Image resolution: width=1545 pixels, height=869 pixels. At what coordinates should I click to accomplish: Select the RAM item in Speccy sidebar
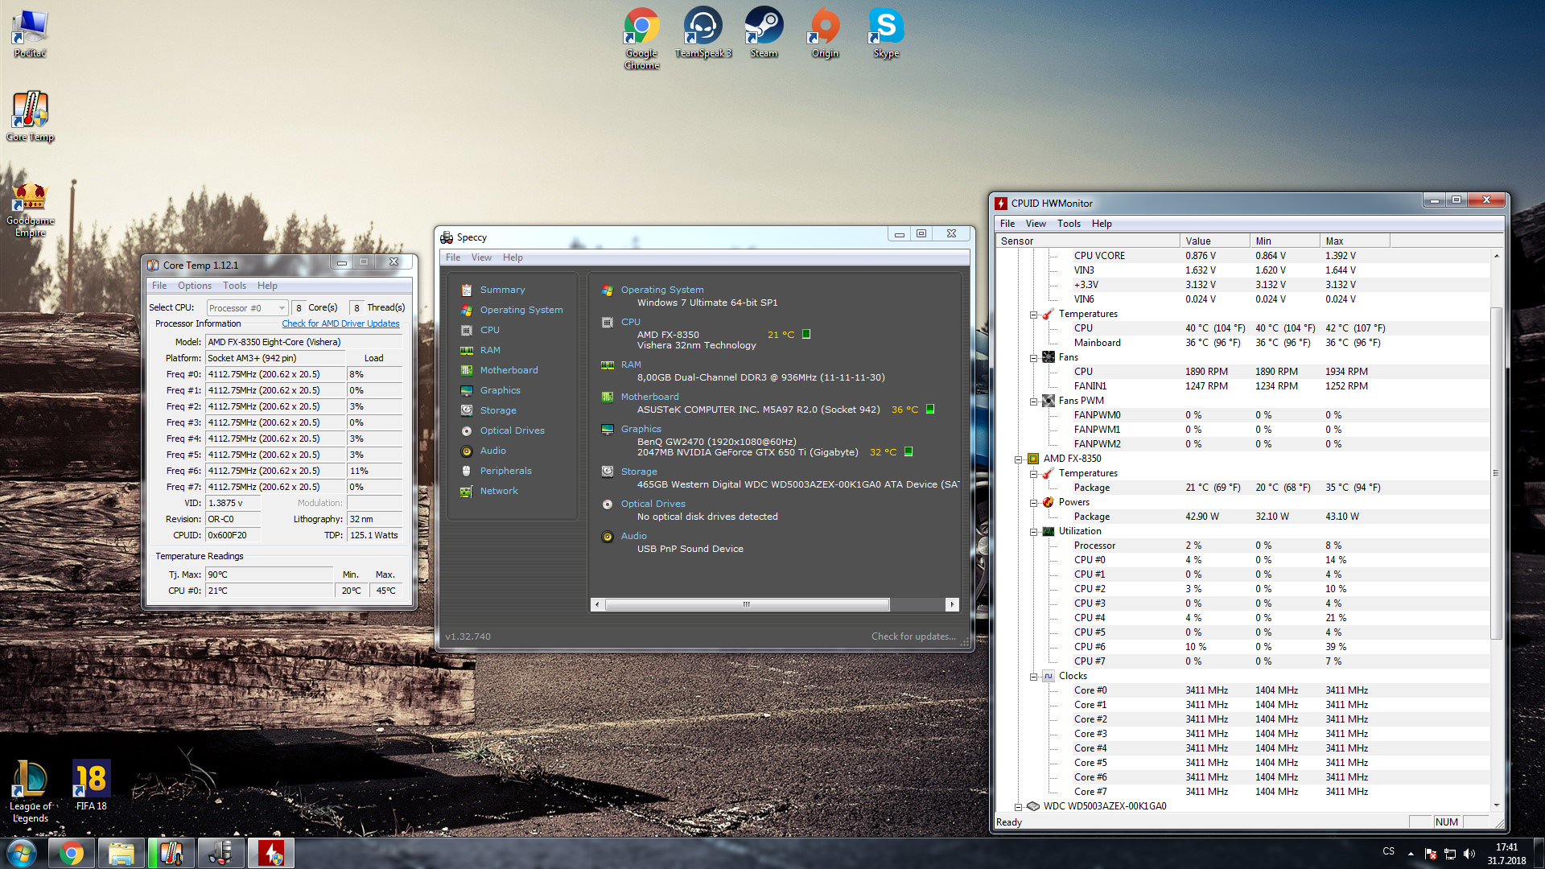click(x=490, y=350)
